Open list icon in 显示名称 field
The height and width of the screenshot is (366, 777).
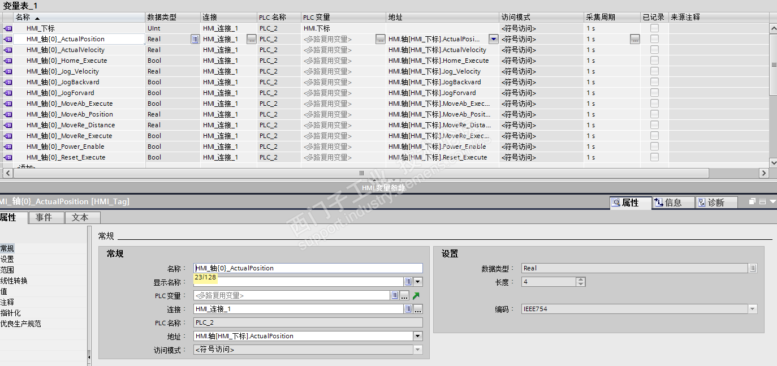[x=408, y=282]
